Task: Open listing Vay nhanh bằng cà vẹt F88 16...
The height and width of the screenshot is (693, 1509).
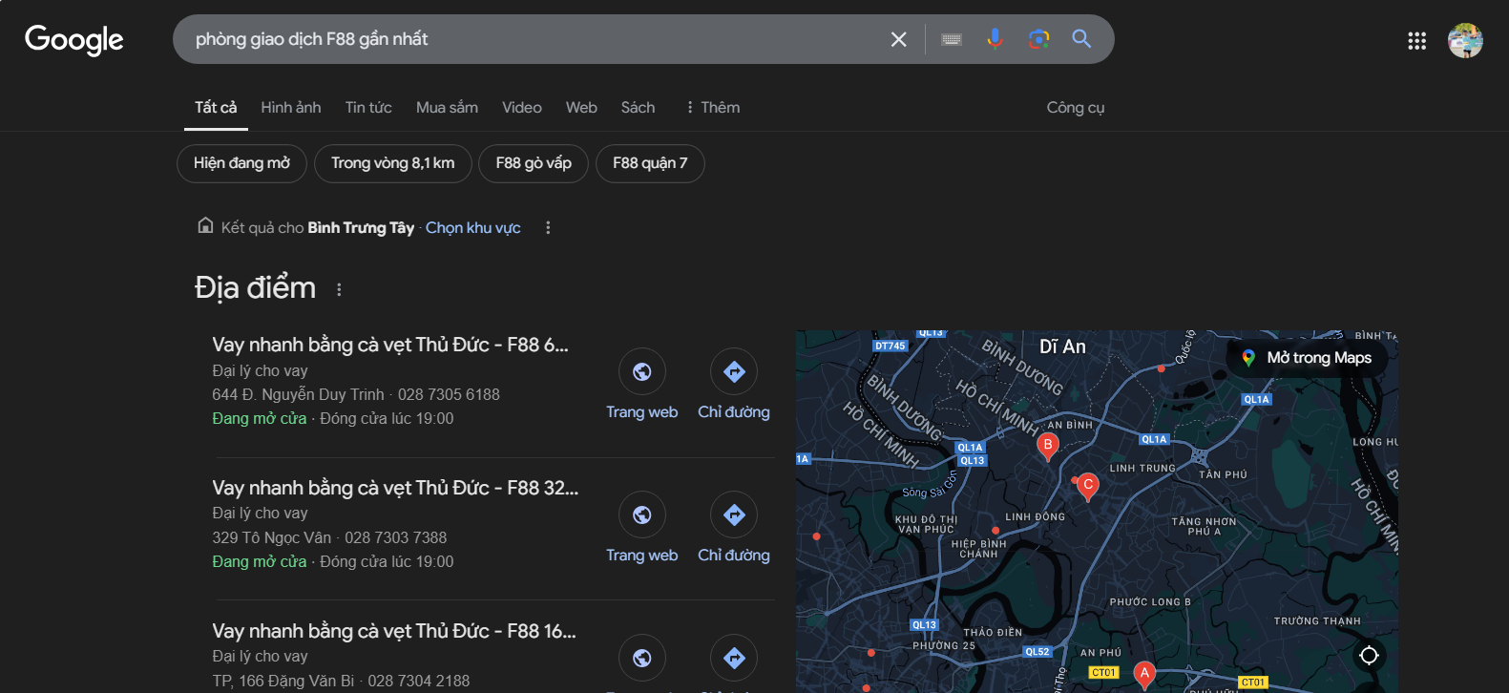Action: 394,631
